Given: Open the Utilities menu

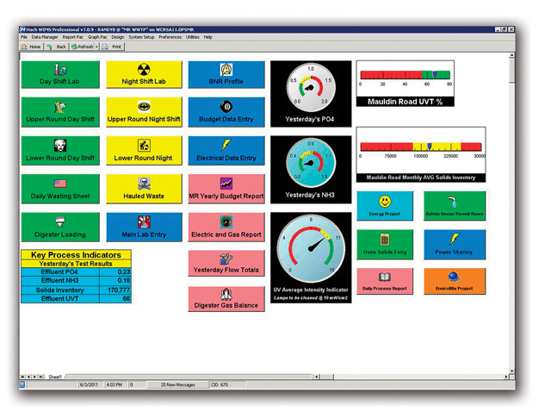Looking at the screenshot, I should 192,37.
